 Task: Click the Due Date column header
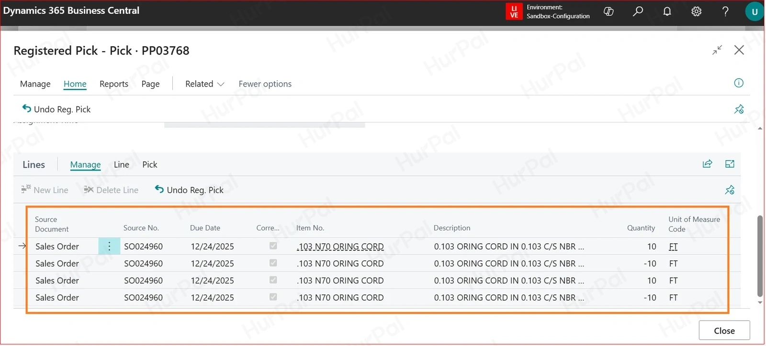pyautogui.click(x=205, y=228)
